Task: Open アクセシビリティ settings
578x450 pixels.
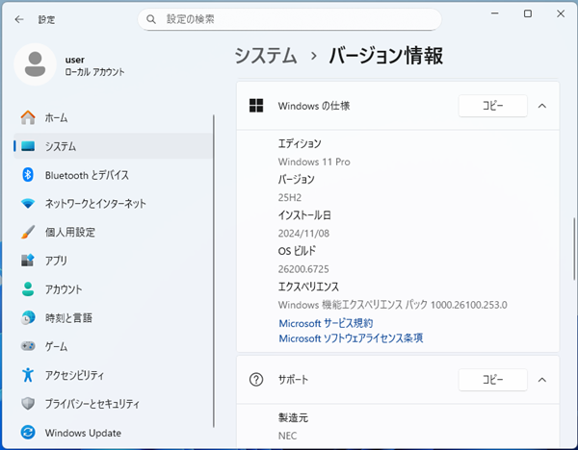Action: tap(113, 375)
